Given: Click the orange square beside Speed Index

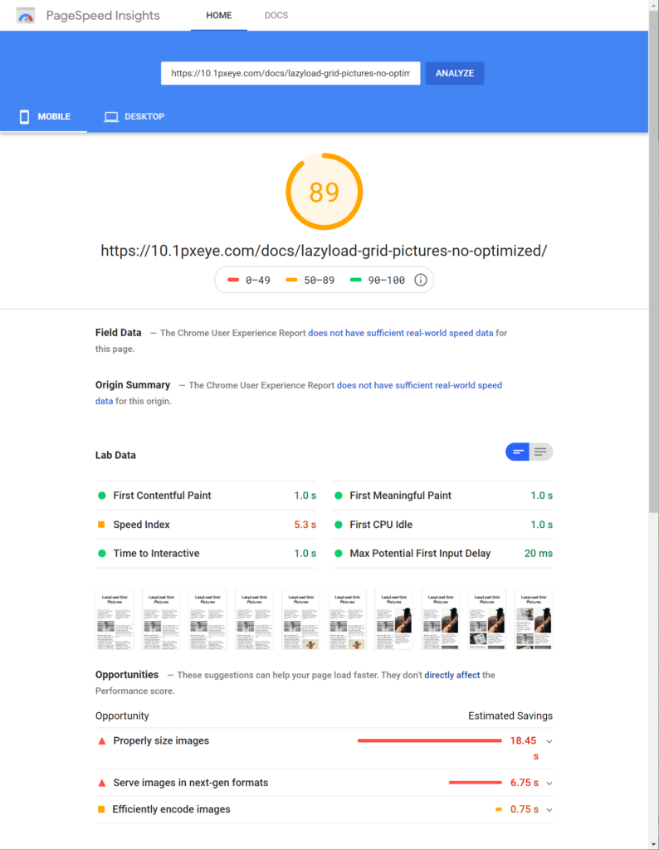Looking at the screenshot, I should tap(102, 525).
